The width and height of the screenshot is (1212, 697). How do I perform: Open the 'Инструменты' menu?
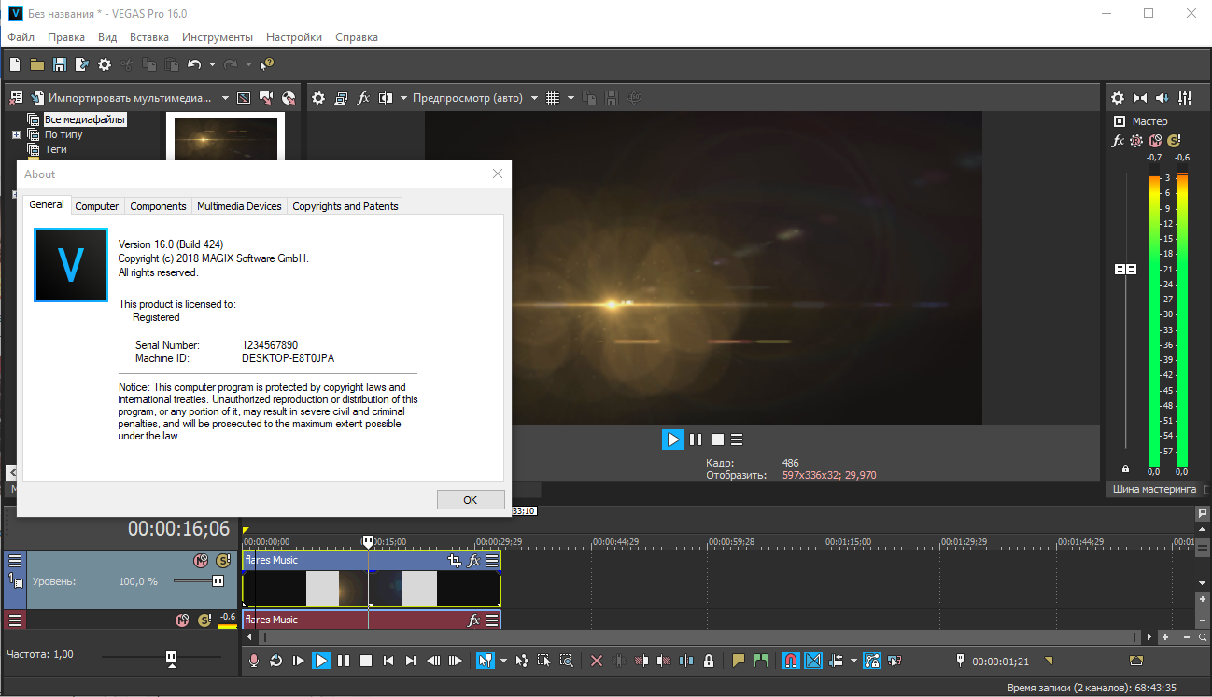click(x=217, y=37)
